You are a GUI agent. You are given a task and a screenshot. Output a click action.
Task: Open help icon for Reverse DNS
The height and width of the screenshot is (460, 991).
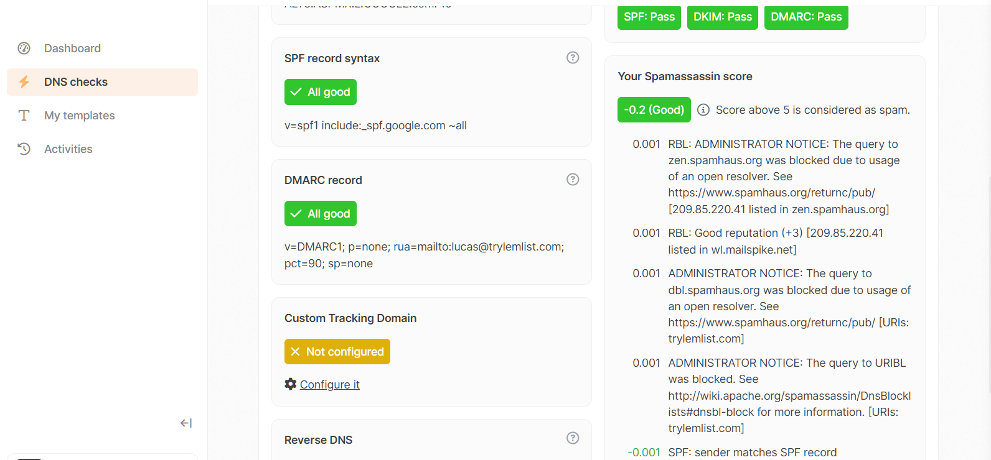[573, 438]
